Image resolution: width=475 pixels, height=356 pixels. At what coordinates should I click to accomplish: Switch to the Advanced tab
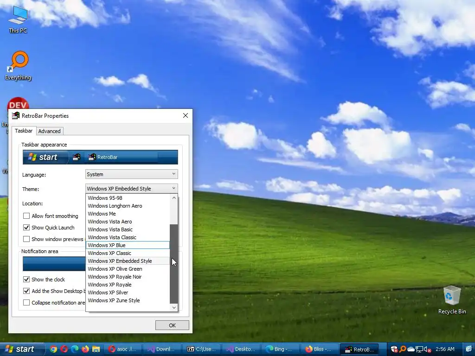click(49, 131)
